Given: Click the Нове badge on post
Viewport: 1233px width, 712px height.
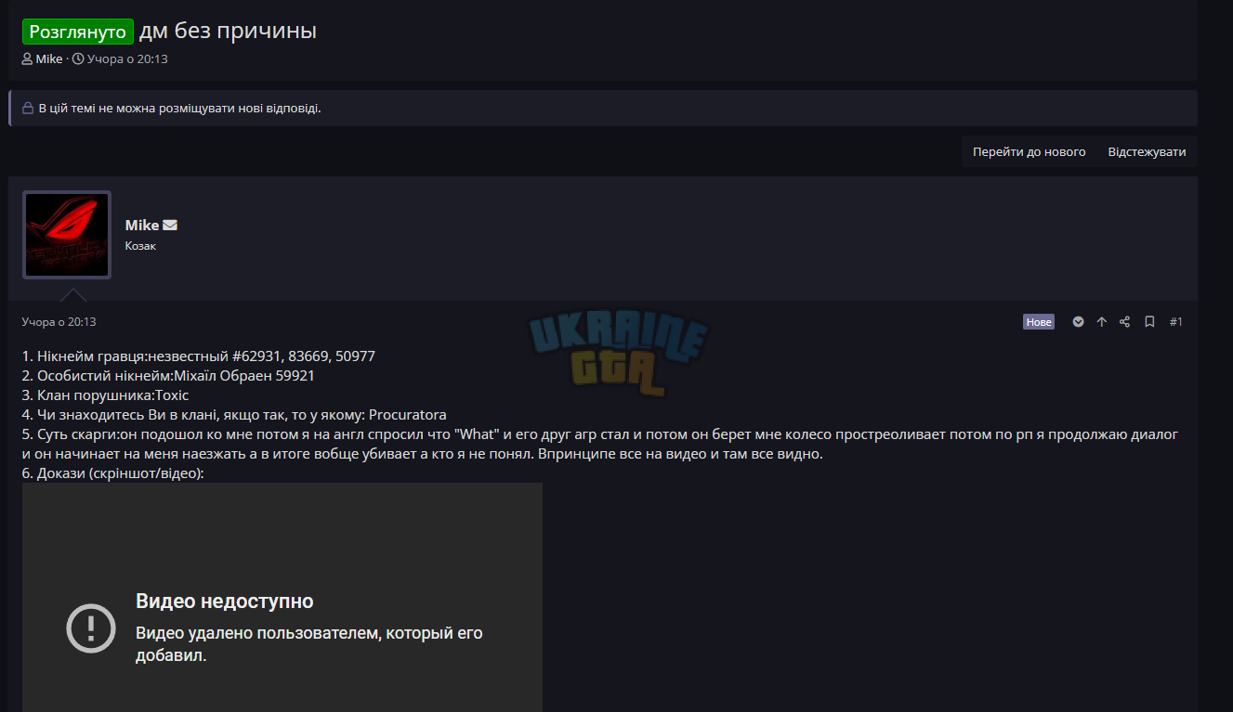Looking at the screenshot, I should (1039, 322).
